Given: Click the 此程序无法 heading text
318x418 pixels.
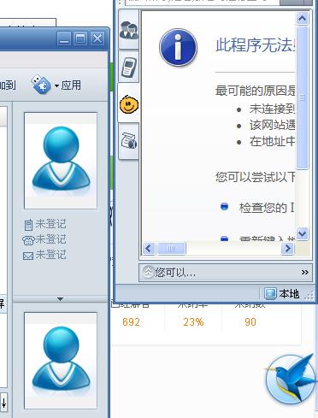Looking at the screenshot, I should point(256,45).
